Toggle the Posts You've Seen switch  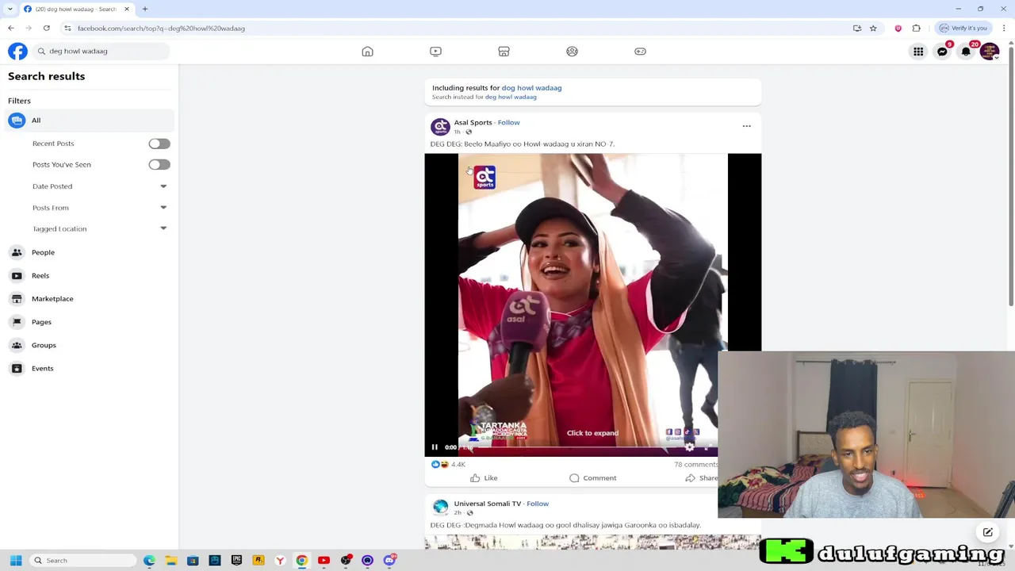pyautogui.click(x=159, y=164)
